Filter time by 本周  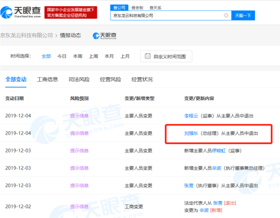(78, 56)
